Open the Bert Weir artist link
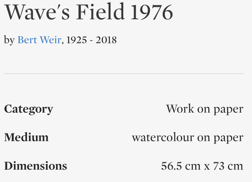Image resolution: width=252 pixels, height=182 pixels. [39, 40]
